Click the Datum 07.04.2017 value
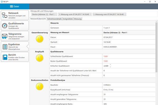158x105 pixels. point(108,37)
